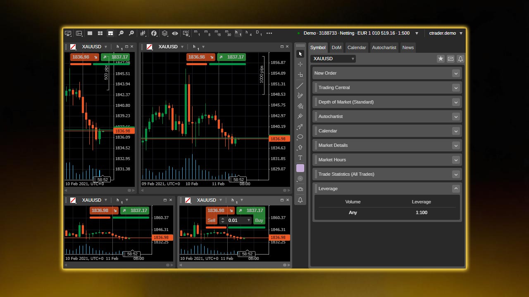Switch to the DoM tab

click(337, 47)
